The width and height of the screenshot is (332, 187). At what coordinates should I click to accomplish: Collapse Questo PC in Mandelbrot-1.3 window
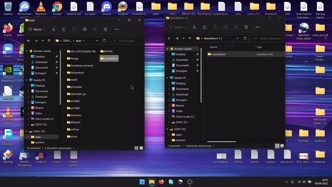point(168,78)
